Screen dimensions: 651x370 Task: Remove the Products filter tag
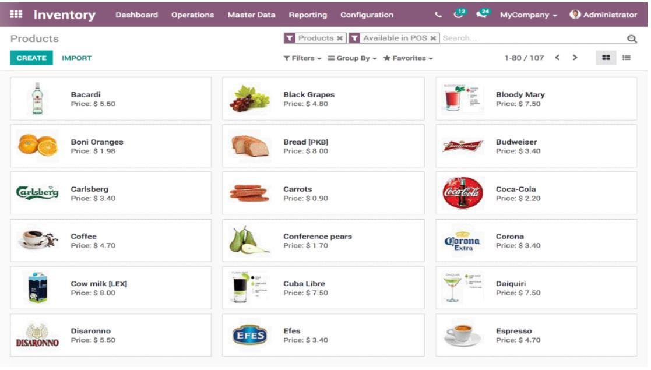coord(340,38)
